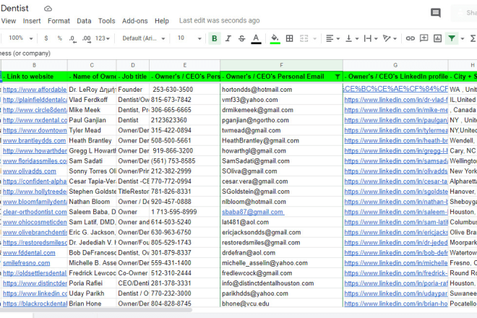477x318 pixels.
Task: Open the zoom level dropdown
Action: 20,38
